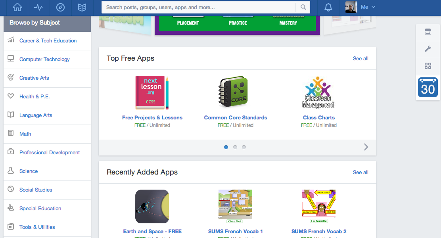Click the search posts input field
Screen dimensions: 441x238
pyautogui.click(x=198, y=7)
